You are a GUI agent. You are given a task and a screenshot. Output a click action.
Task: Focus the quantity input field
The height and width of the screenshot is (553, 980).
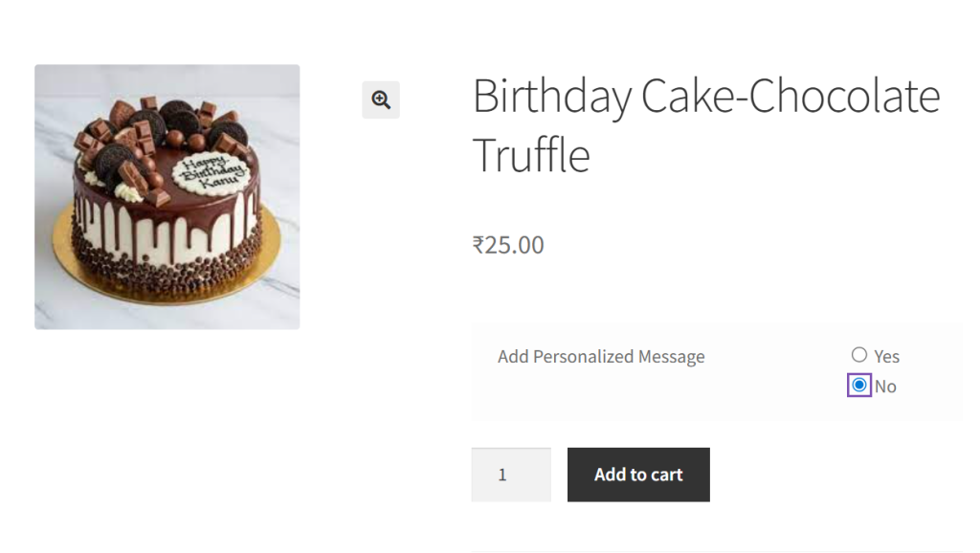click(x=510, y=475)
